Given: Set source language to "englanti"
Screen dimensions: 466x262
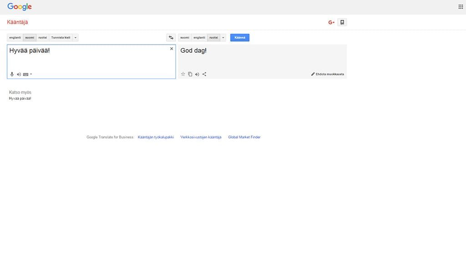Looking at the screenshot, I should (15, 37).
